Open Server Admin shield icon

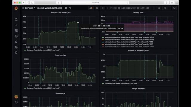pyautogui.click(x=16, y=53)
